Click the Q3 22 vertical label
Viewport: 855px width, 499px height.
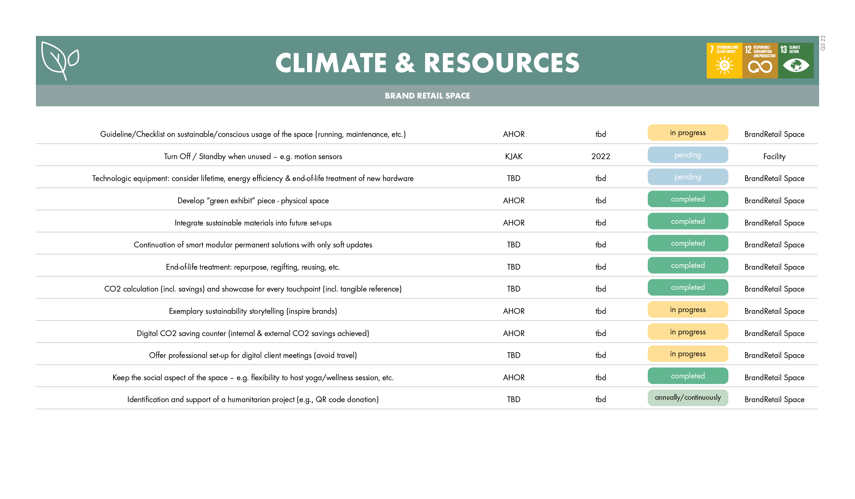(823, 43)
